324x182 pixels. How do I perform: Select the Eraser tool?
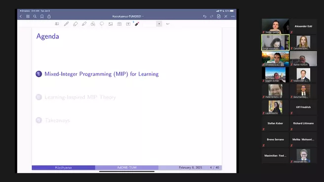point(75,24)
